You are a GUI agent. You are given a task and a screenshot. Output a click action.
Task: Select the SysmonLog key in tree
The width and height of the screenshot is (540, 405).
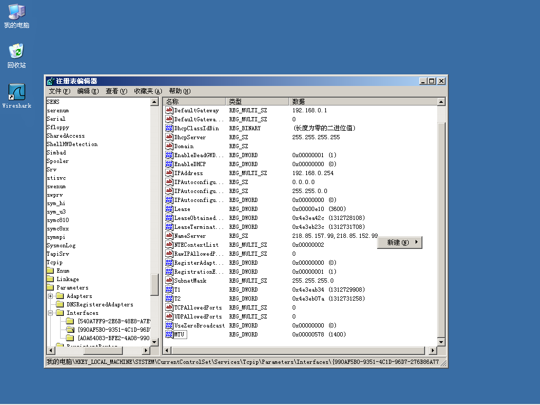pos(61,245)
